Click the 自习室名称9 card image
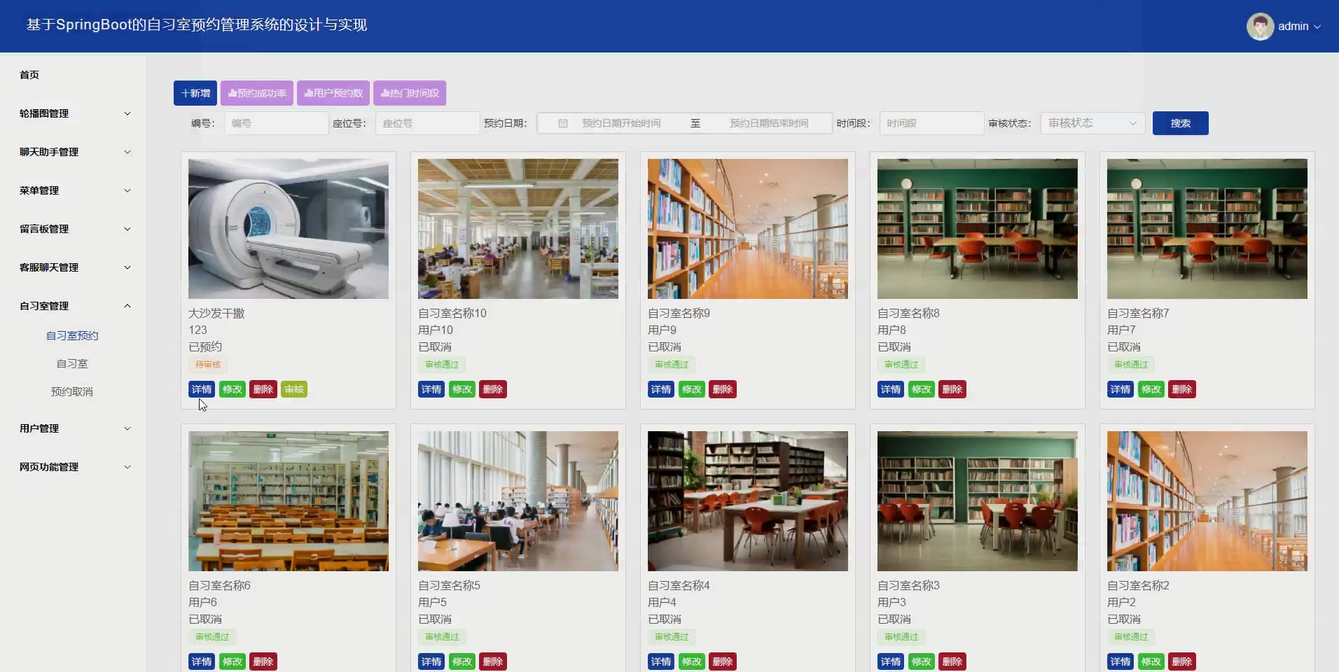Viewport: 1339px width, 672px height. point(748,229)
